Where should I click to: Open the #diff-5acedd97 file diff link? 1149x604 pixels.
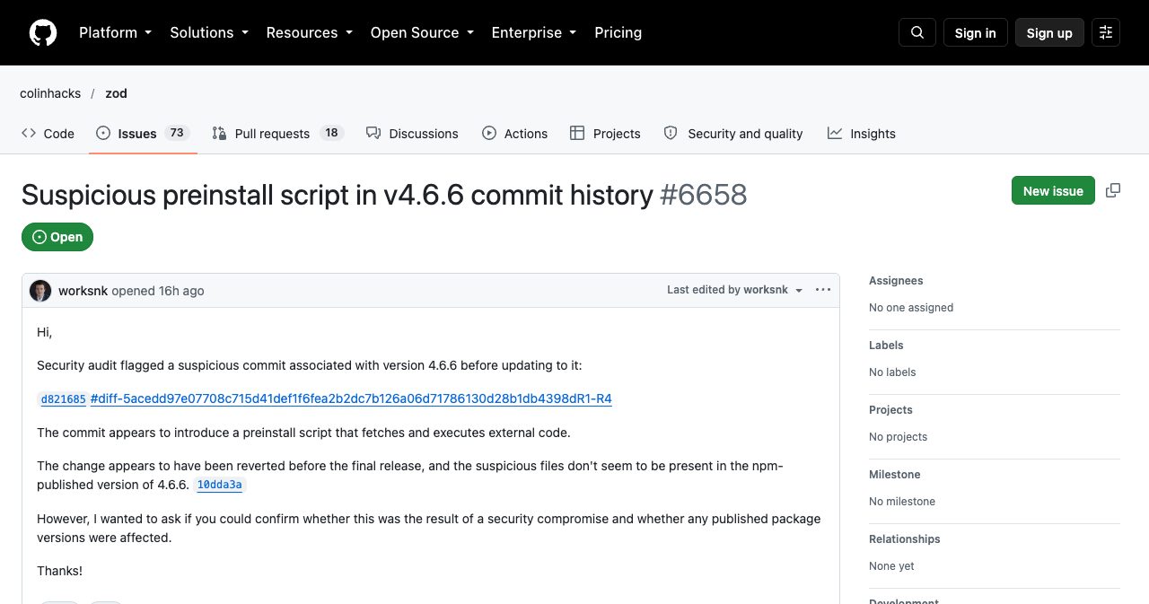pyautogui.click(x=351, y=398)
